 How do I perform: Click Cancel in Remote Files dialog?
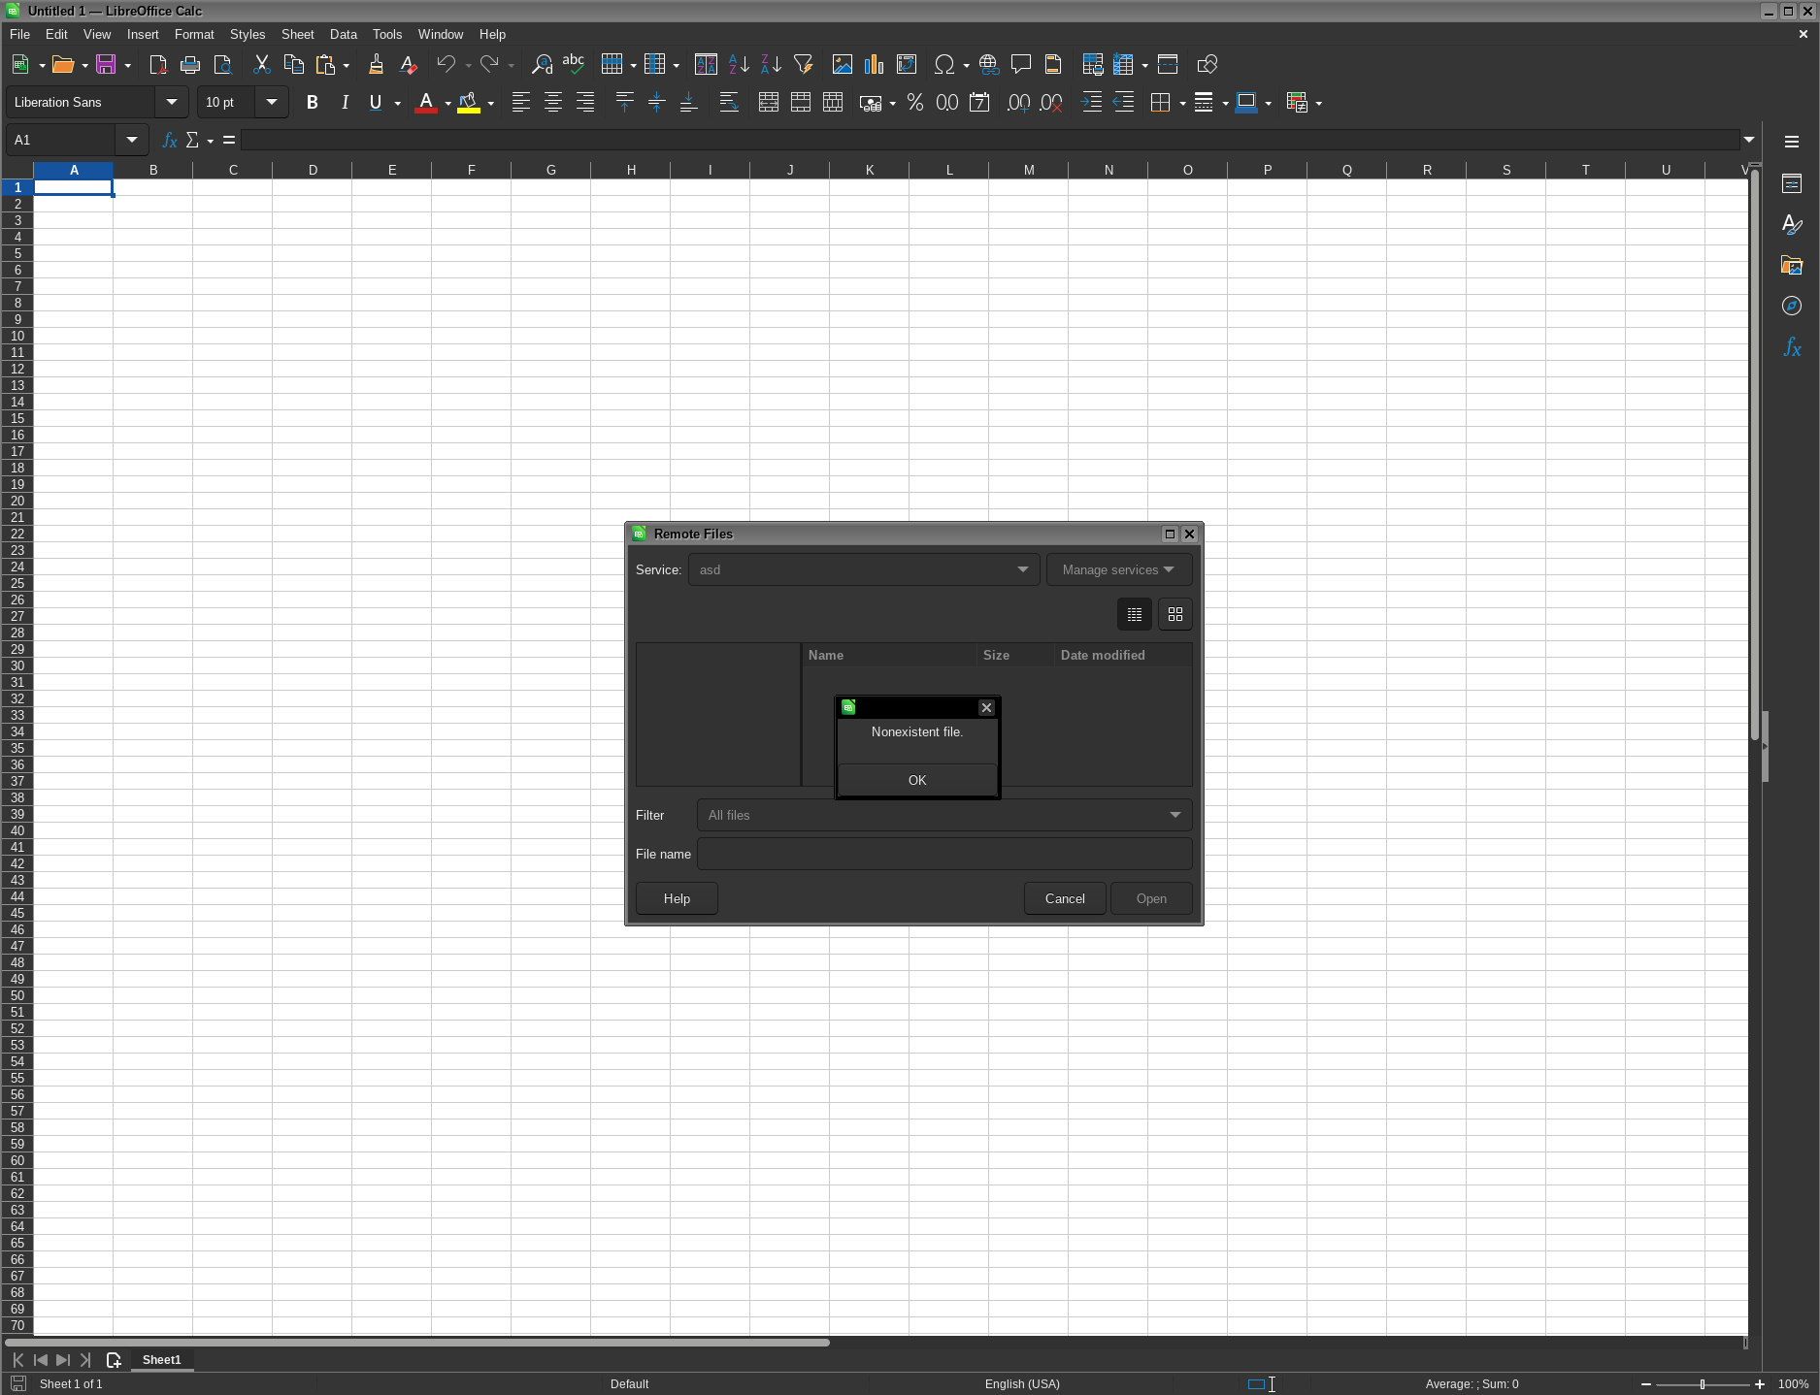[x=1064, y=898]
